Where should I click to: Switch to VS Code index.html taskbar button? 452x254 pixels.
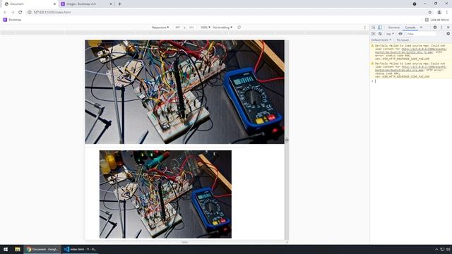pyautogui.click(x=80, y=249)
